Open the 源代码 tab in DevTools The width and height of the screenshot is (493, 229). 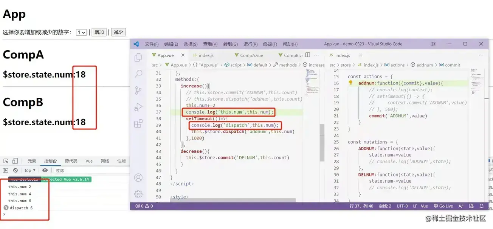71,161
